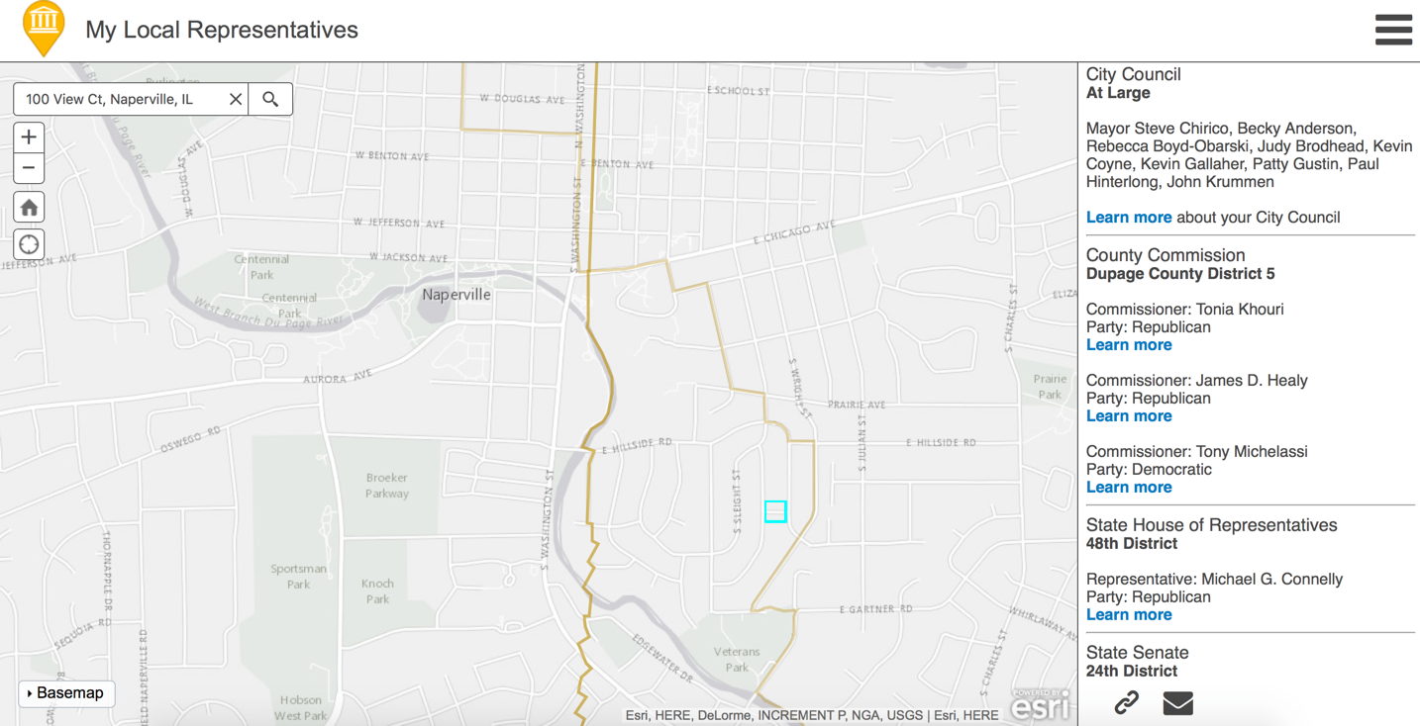Select the cyan location marker on map
Viewport: 1420px width, 726px height.
click(775, 511)
